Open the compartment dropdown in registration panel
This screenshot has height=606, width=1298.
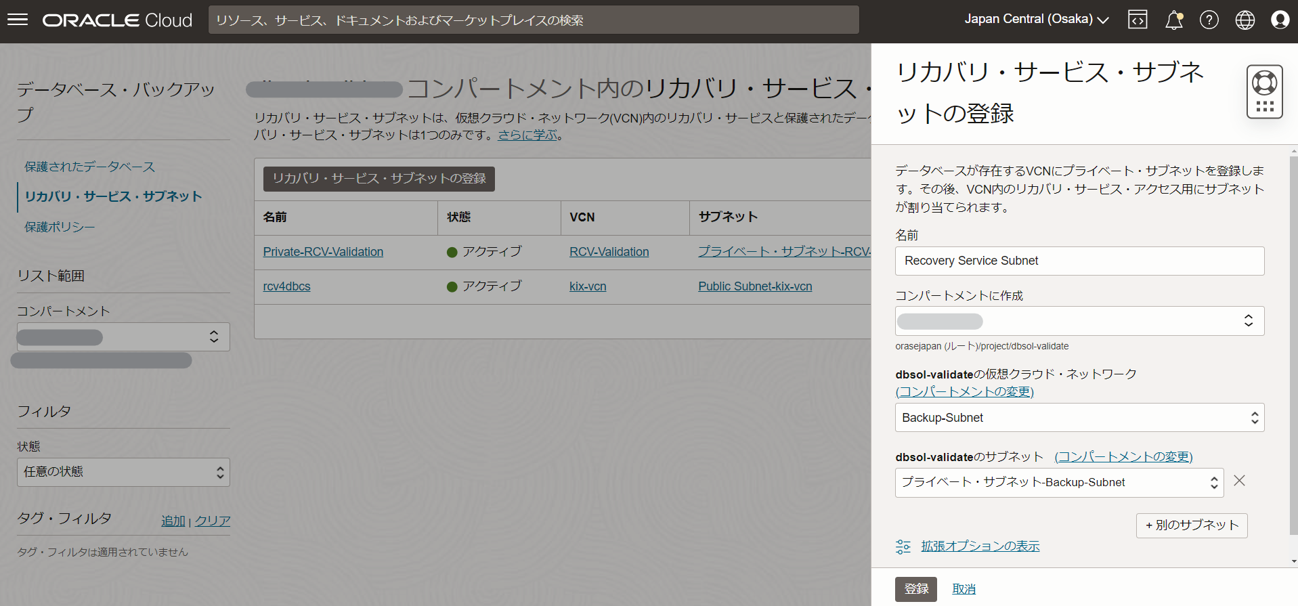point(1079,321)
